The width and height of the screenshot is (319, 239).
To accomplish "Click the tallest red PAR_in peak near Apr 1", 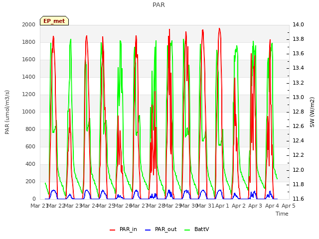I will pos(219,28).
